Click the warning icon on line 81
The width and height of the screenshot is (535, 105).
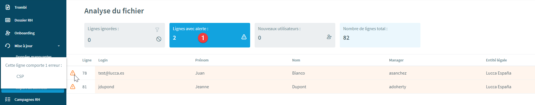point(73,87)
